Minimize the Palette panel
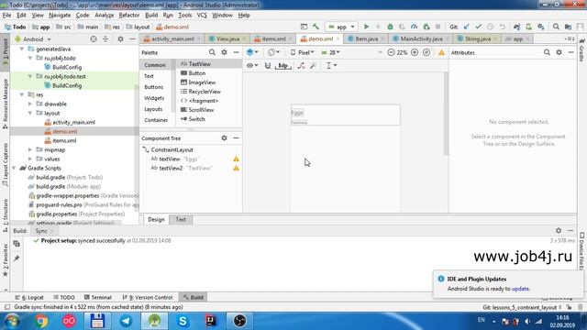 click(236, 53)
